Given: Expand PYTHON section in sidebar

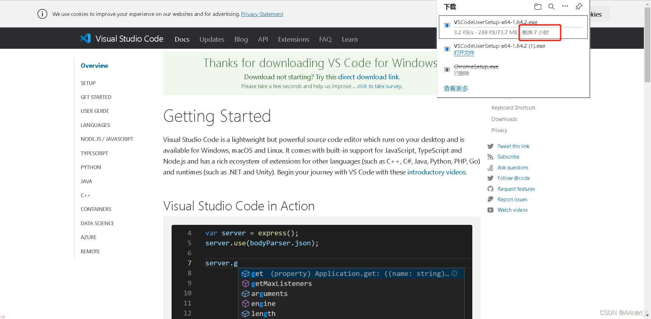Looking at the screenshot, I should click(91, 167).
